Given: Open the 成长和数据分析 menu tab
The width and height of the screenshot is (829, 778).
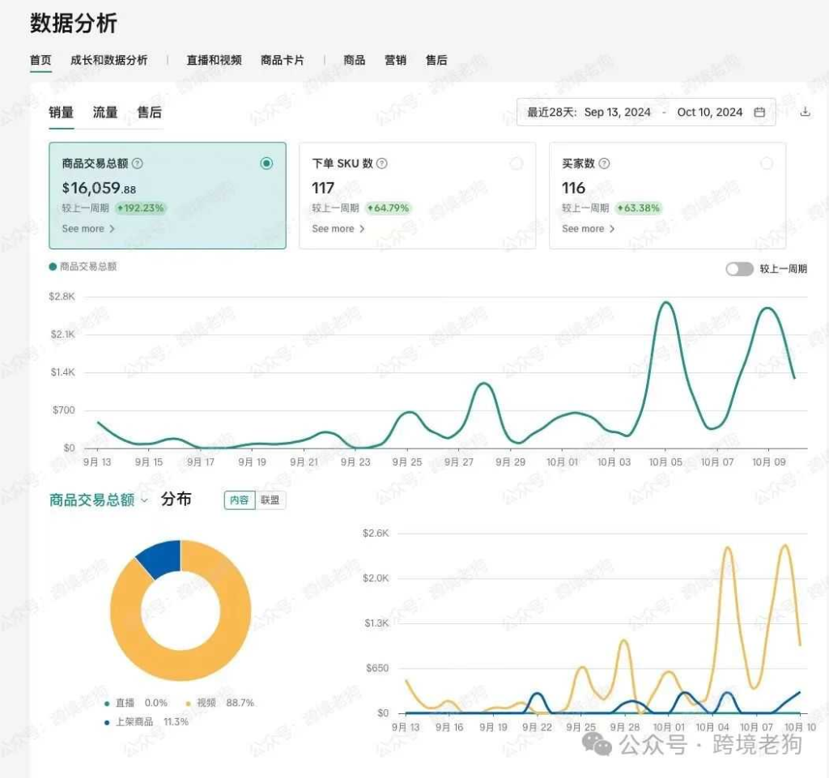Looking at the screenshot, I should (108, 60).
